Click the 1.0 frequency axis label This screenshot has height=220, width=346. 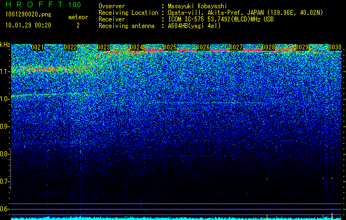pos(4,99)
